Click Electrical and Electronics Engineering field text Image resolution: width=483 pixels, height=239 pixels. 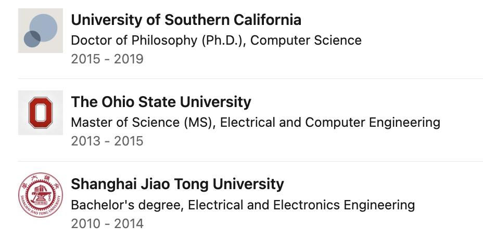(x=301, y=205)
